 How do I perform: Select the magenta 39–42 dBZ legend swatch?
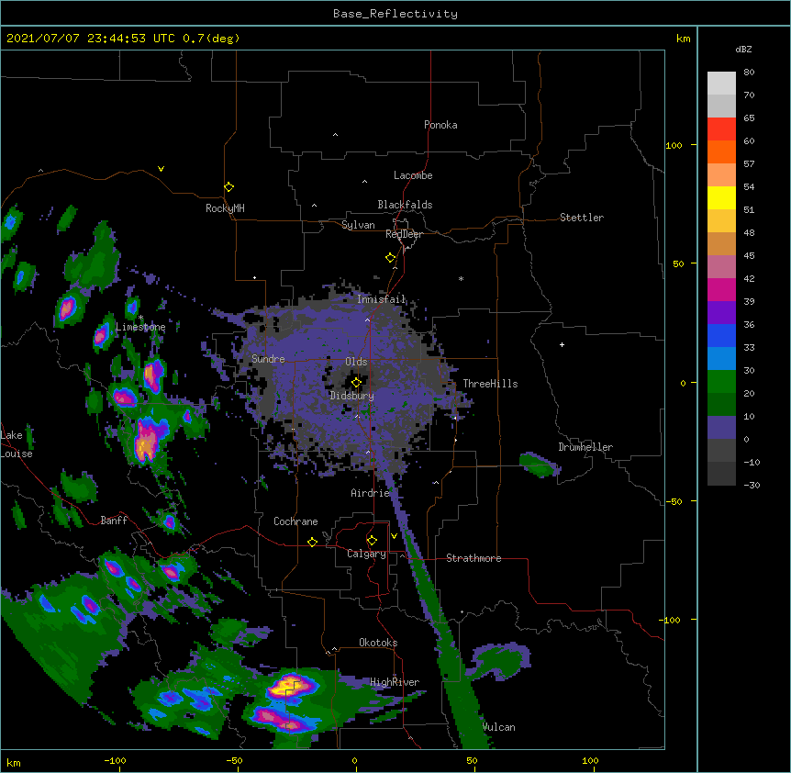pyautogui.click(x=721, y=289)
